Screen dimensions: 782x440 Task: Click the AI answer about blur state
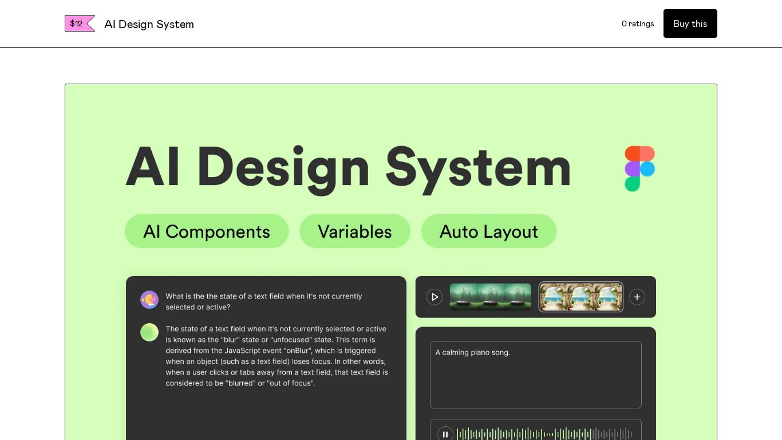click(277, 356)
